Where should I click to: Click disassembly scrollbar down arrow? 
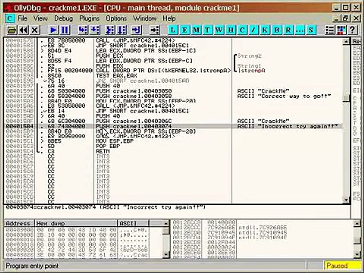[346, 200]
